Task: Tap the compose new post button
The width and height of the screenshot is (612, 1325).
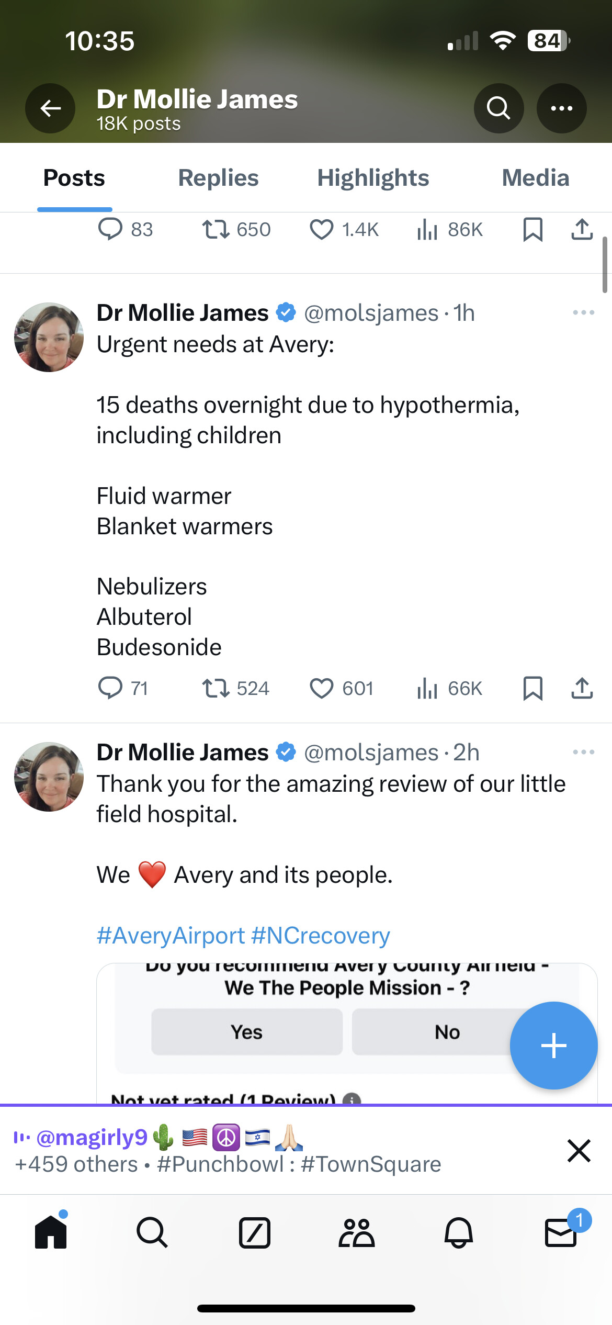Action: (553, 1046)
